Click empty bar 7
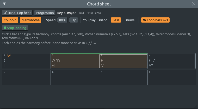 point(123,78)
